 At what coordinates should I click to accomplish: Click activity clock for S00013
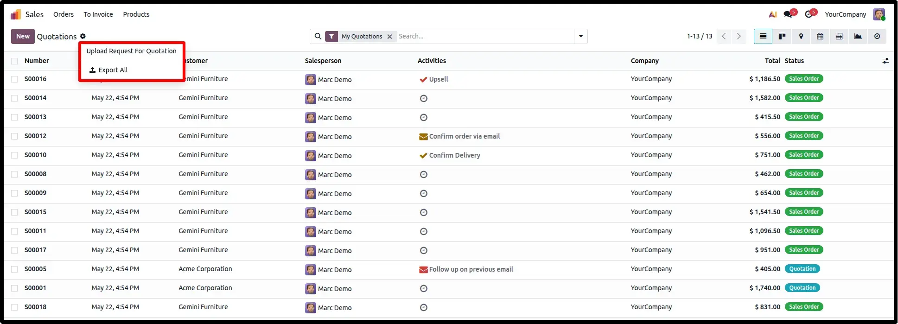pyautogui.click(x=423, y=117)
